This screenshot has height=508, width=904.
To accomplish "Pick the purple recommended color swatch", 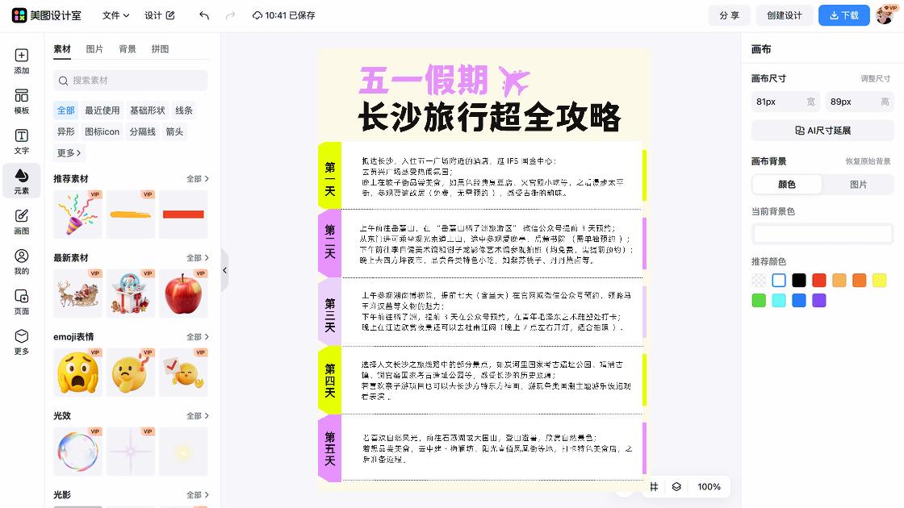I will click(818, 300).
